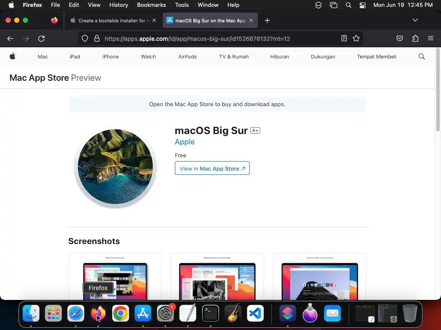Open Spotlight search in the menu bar
441x330 pixels.
click(x=348, y=5)
